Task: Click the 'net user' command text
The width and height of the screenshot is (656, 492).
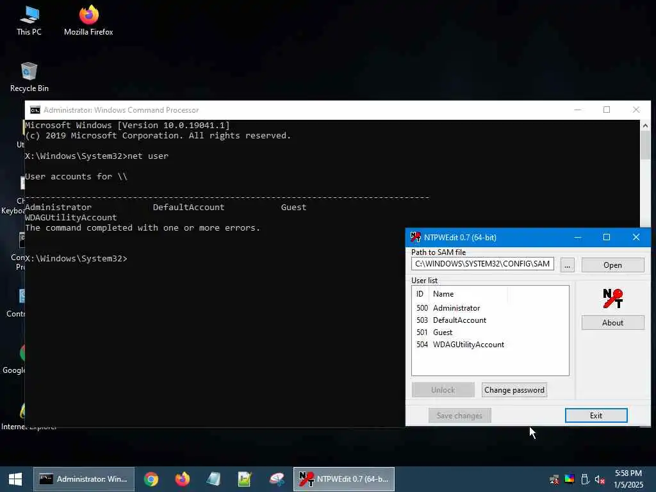Action: pyautogui.click(x=148, y=156)
